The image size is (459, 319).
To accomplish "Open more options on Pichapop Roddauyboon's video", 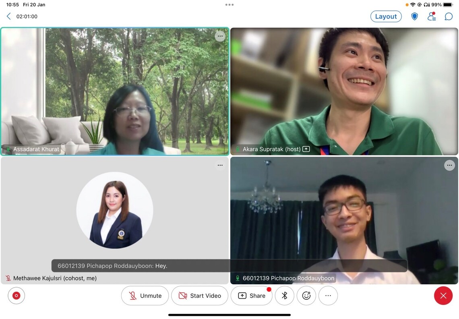I will [x=449, y=165].
